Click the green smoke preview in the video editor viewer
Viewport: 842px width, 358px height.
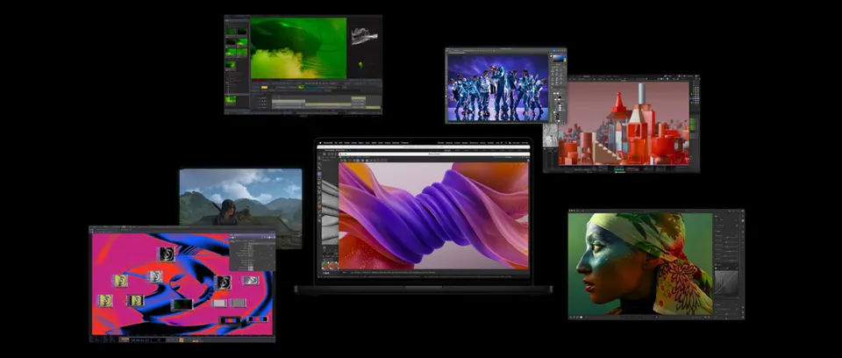point(298,48)
